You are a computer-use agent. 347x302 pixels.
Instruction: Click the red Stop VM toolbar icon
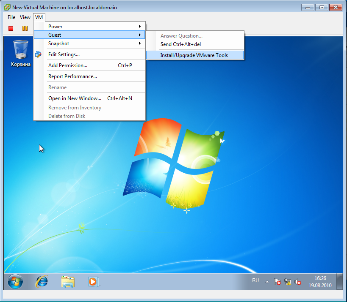pyautogui.click(x=11, y=28)
